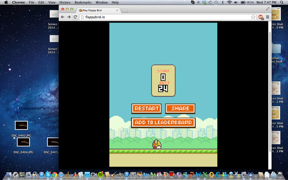Select DSC_0405 thumbnail on desktop
This screenshot has height=180, width=288.
(53, 142)
